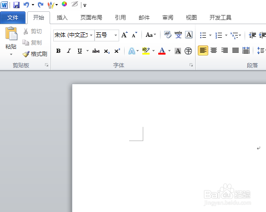This screenshot has height=212, width=266.
Task: Apply character border A icon
Action: point(189,35)
